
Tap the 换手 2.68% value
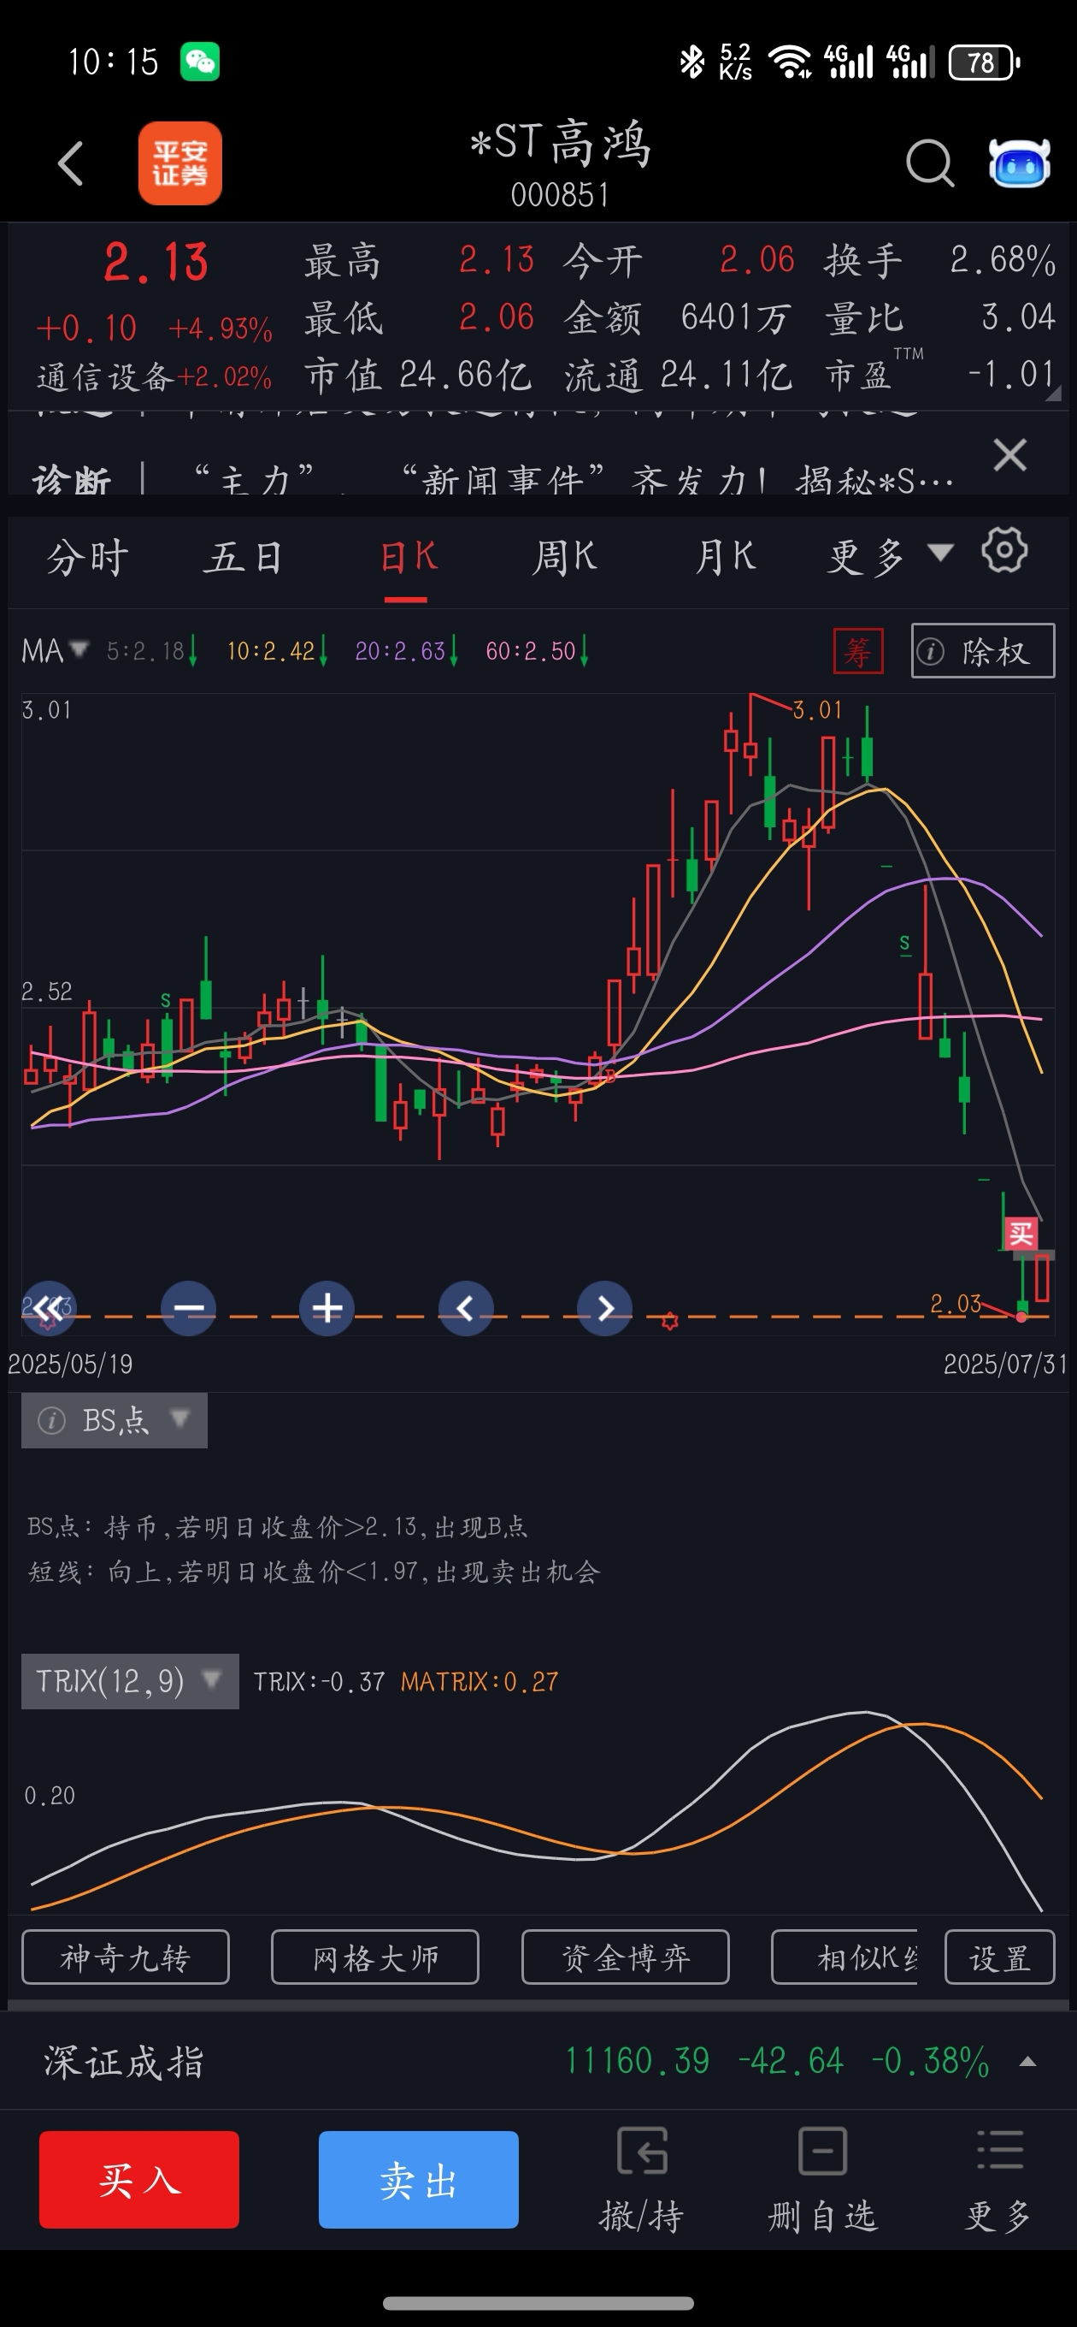tap(1002, 260)
